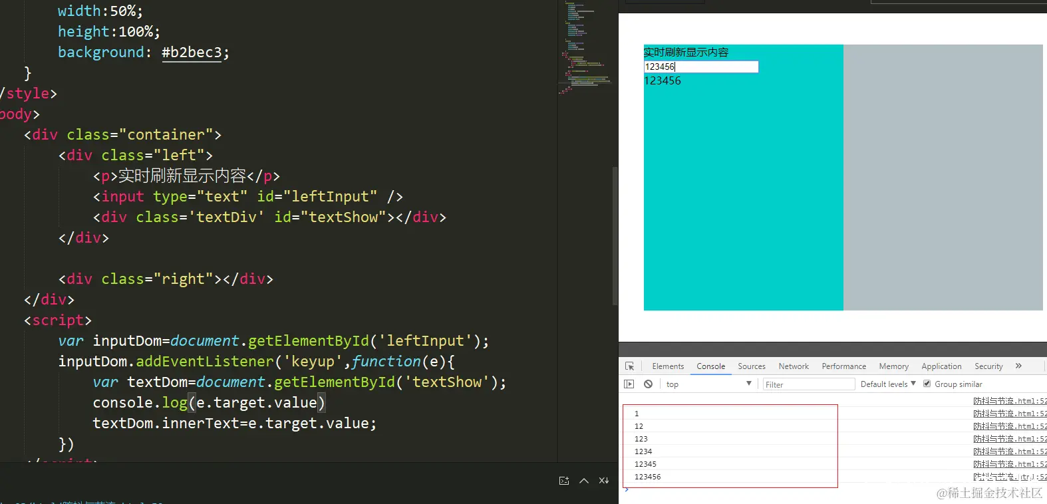Click the editor vertical scrollbar thumb
1047x504 pixels.
[615, 236]
